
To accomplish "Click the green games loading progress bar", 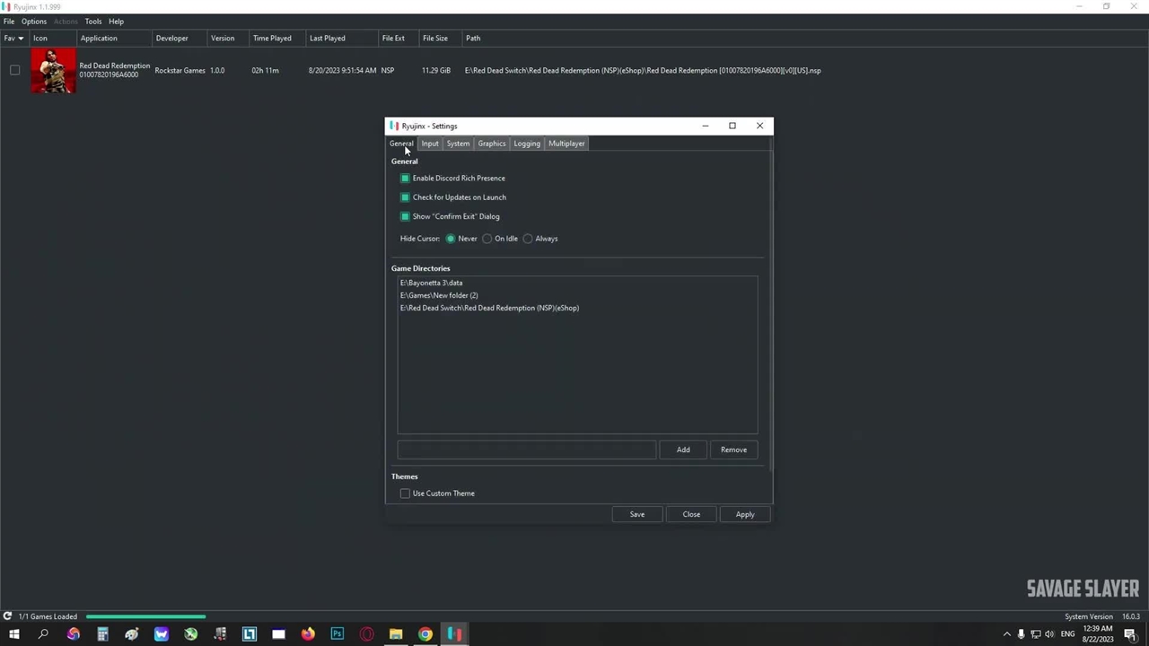I will pos(145,616).
